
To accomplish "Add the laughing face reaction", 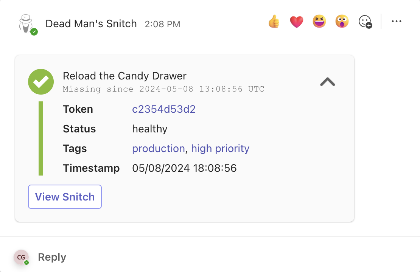I will coord(319,22).
